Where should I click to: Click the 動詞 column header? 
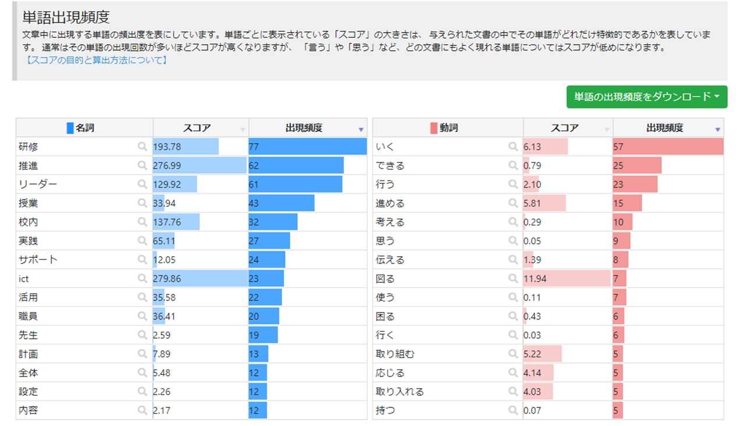click(448, 128)
